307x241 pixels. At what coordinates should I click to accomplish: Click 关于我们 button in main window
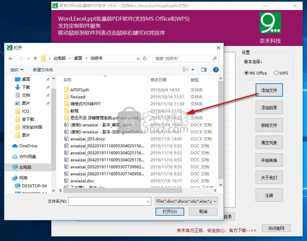[269, 178]
